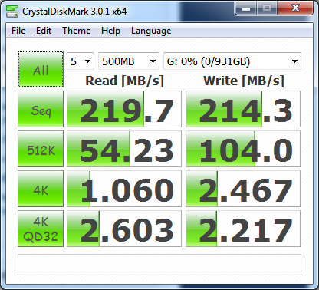319x290 pixels.
Task: Open the Edit menu
Action: pyautogui.click(x=44, y=31)
